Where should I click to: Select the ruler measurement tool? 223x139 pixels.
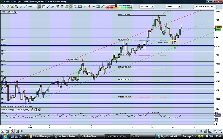(7, 7)
